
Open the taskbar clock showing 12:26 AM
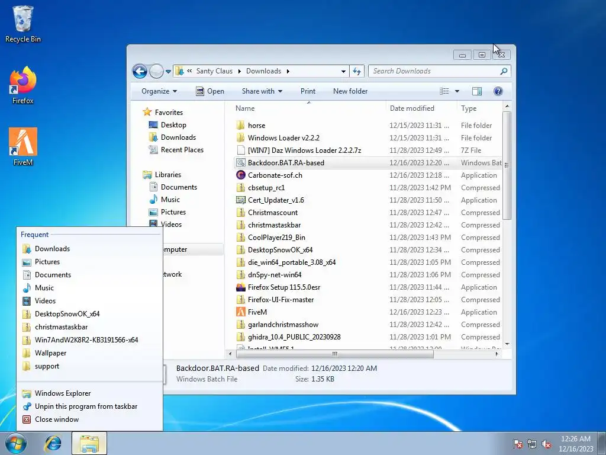coord(576,443)
